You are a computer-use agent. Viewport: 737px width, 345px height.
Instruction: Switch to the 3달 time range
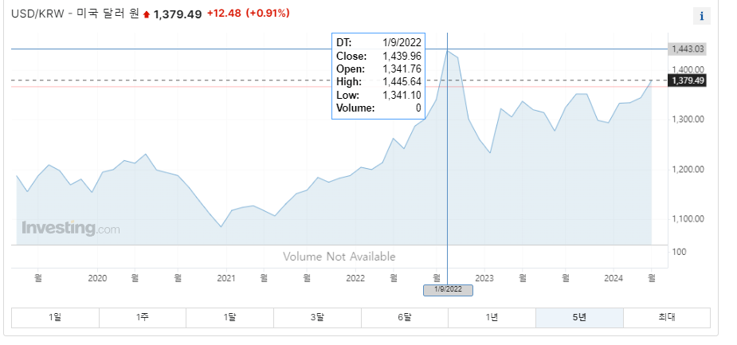pos(317,318)
